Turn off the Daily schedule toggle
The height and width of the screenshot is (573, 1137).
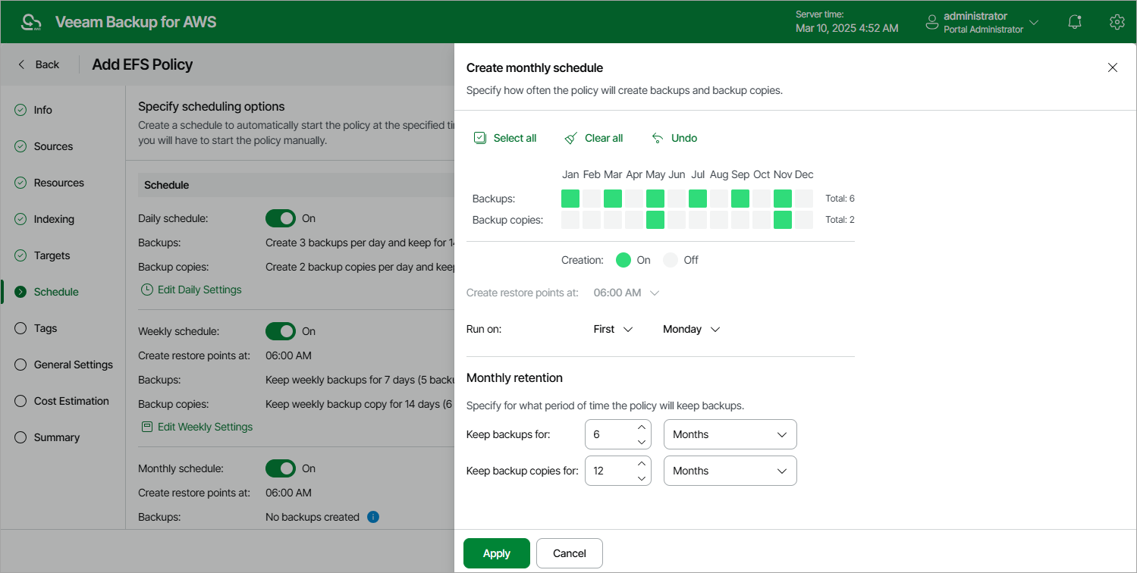tap(281, 218)
